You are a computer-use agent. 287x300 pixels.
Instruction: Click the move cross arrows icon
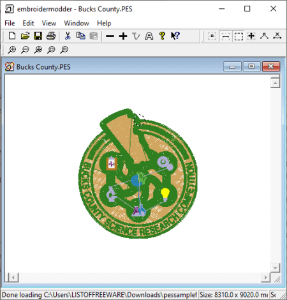click(x=251, y=36)
